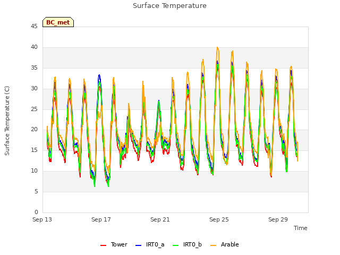The image size is (340, 255).
Task: Click the 25 y-axis tick label
Action: click(34, 109)
